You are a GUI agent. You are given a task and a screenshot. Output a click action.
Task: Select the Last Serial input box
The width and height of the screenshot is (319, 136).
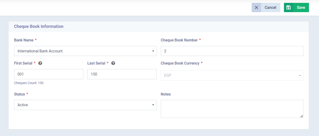122,74
